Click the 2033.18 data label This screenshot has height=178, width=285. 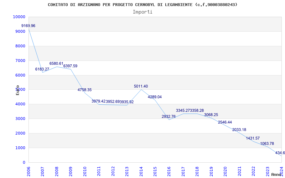pos(239,130)
